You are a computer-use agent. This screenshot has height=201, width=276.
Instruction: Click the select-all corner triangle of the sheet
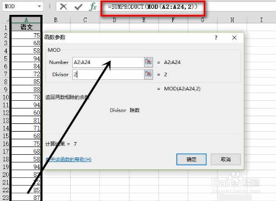(x=7, y=20)
